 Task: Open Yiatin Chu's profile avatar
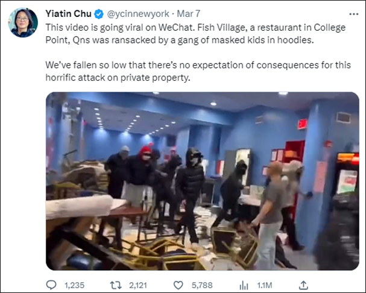tap(23, 22)
